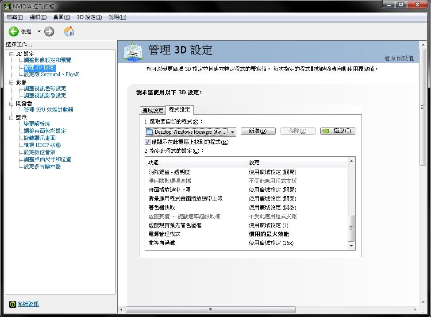Open the Desktop Windows Manager program dropdown
This screenshot has width=431, height=317.
pyautogui.click(x=233, y=132)
